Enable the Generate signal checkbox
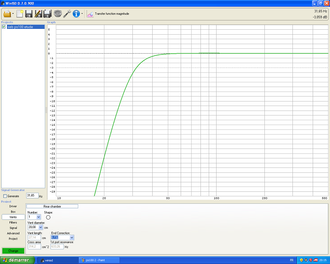 pyautogui.click(x=5, y=196)
